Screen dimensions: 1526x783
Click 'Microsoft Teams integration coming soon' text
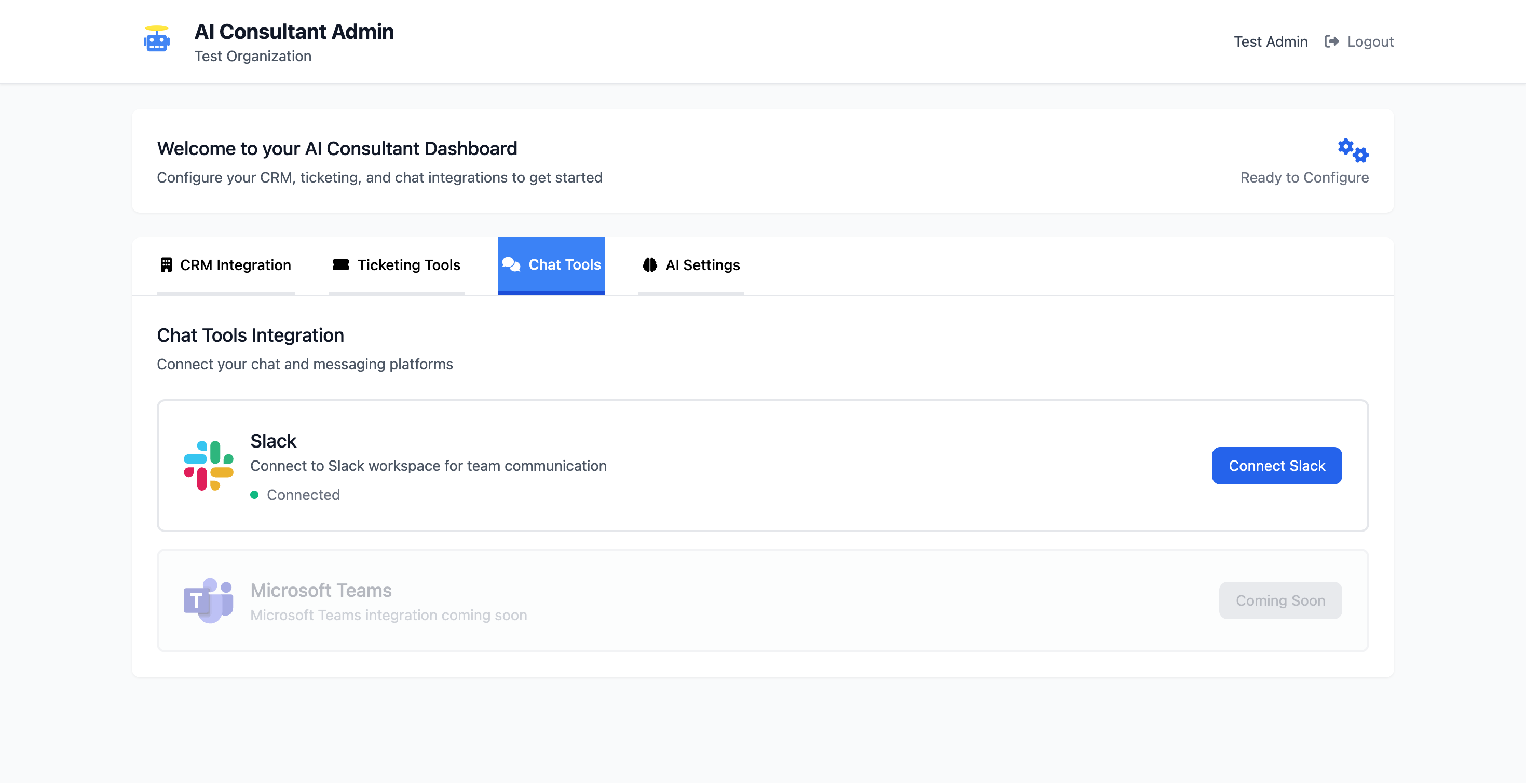click(x=389, y=615)
